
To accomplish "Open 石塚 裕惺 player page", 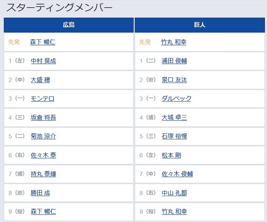I will (174, 136).
